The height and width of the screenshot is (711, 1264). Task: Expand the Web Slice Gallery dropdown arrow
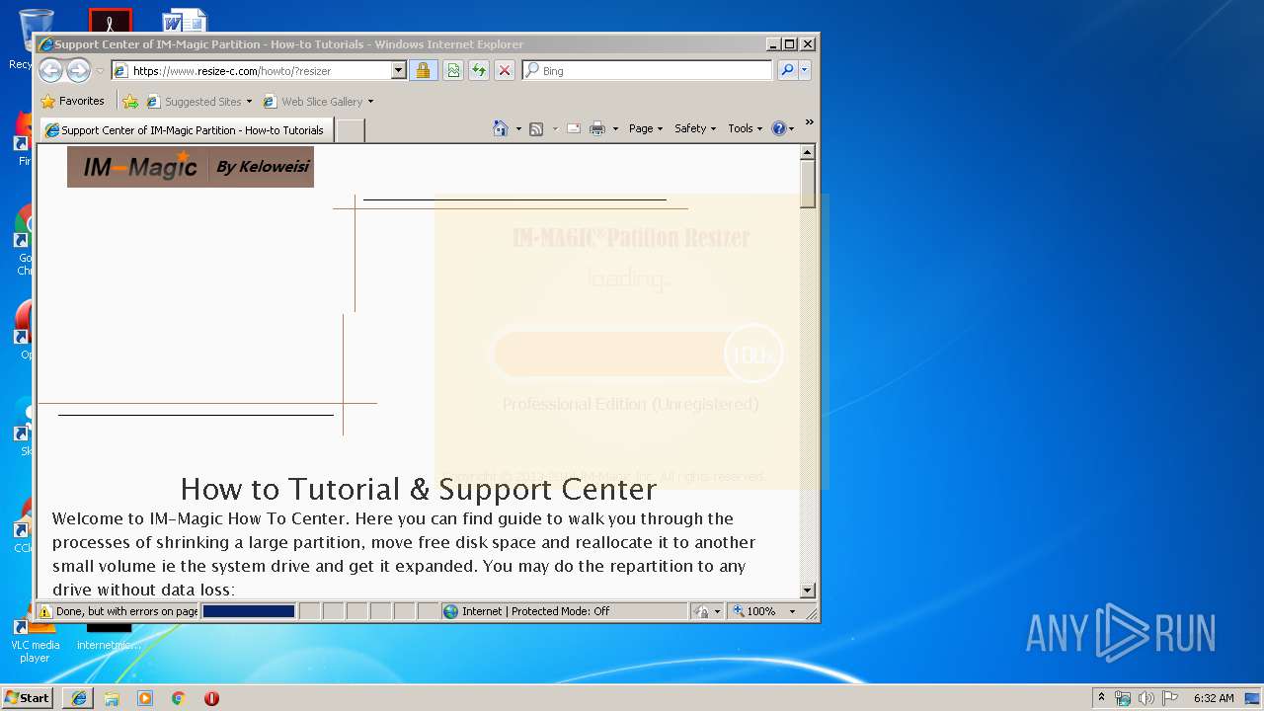click(x=370, y=101)
